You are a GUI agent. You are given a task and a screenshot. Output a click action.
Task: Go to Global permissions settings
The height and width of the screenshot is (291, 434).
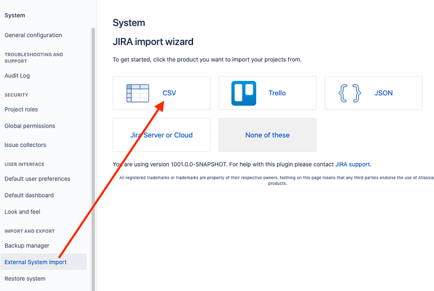[x=30, y=126]
